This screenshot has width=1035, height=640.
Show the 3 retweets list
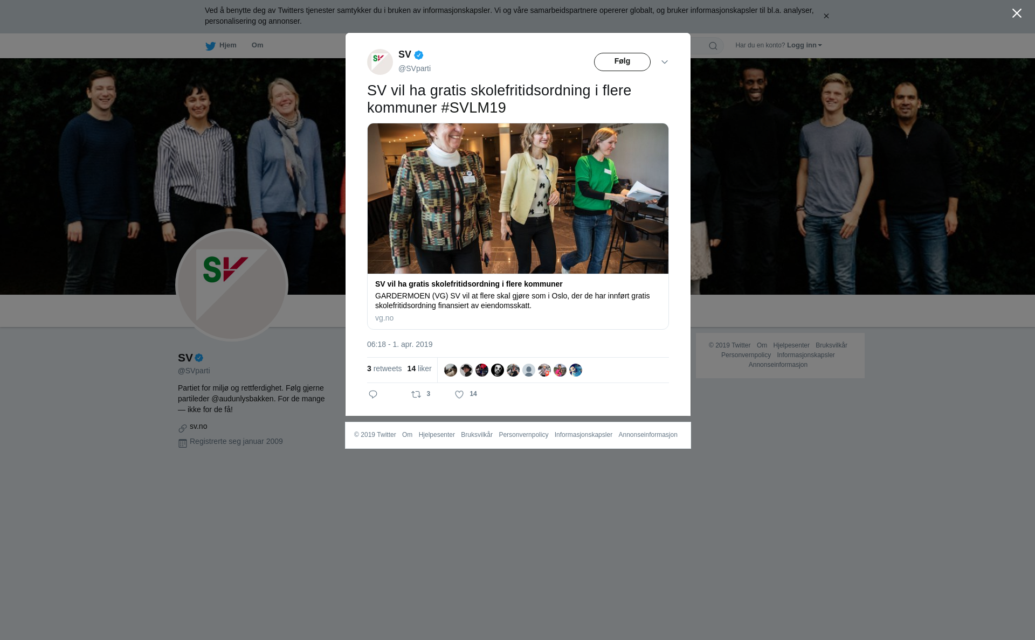click(x=384, y=368)
